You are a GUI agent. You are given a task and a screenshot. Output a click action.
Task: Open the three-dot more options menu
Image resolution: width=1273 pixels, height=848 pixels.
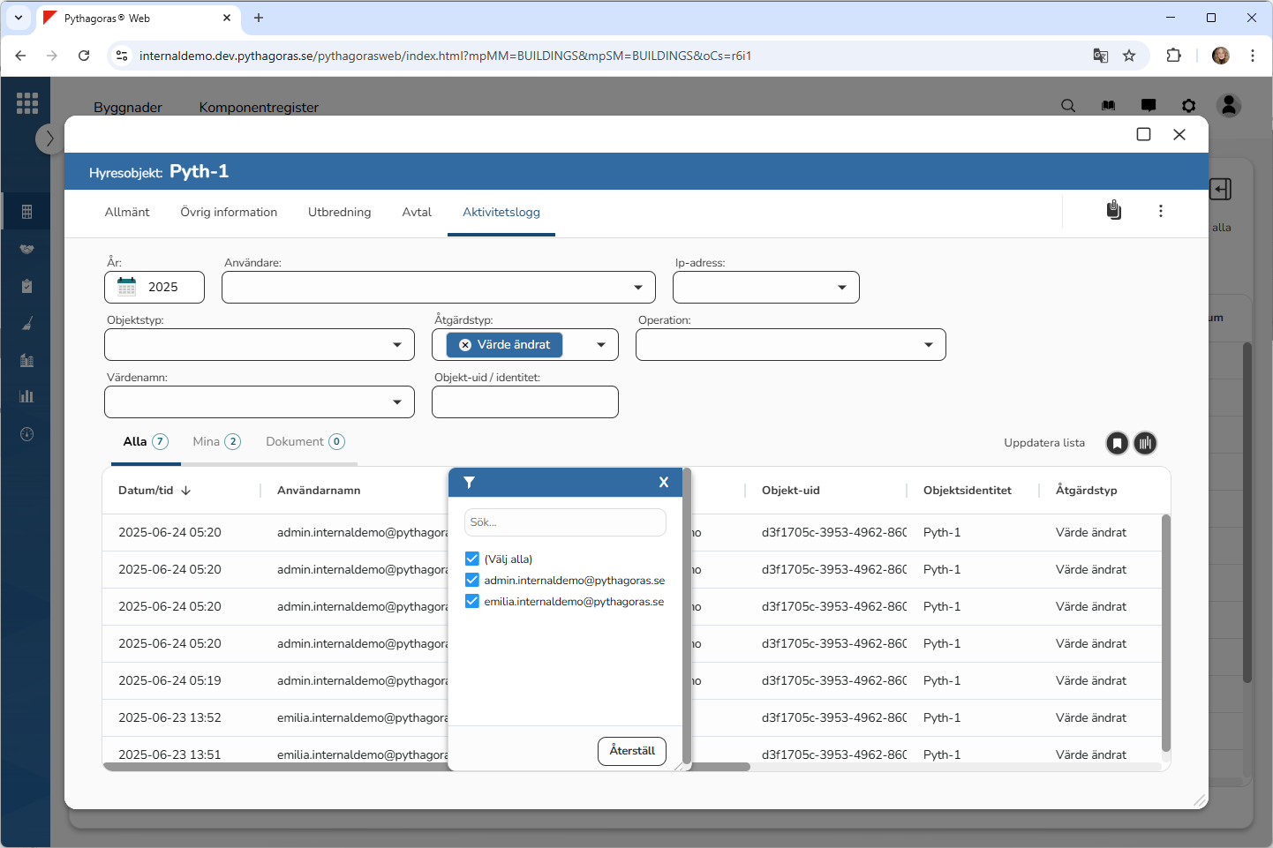point(1160,211)
